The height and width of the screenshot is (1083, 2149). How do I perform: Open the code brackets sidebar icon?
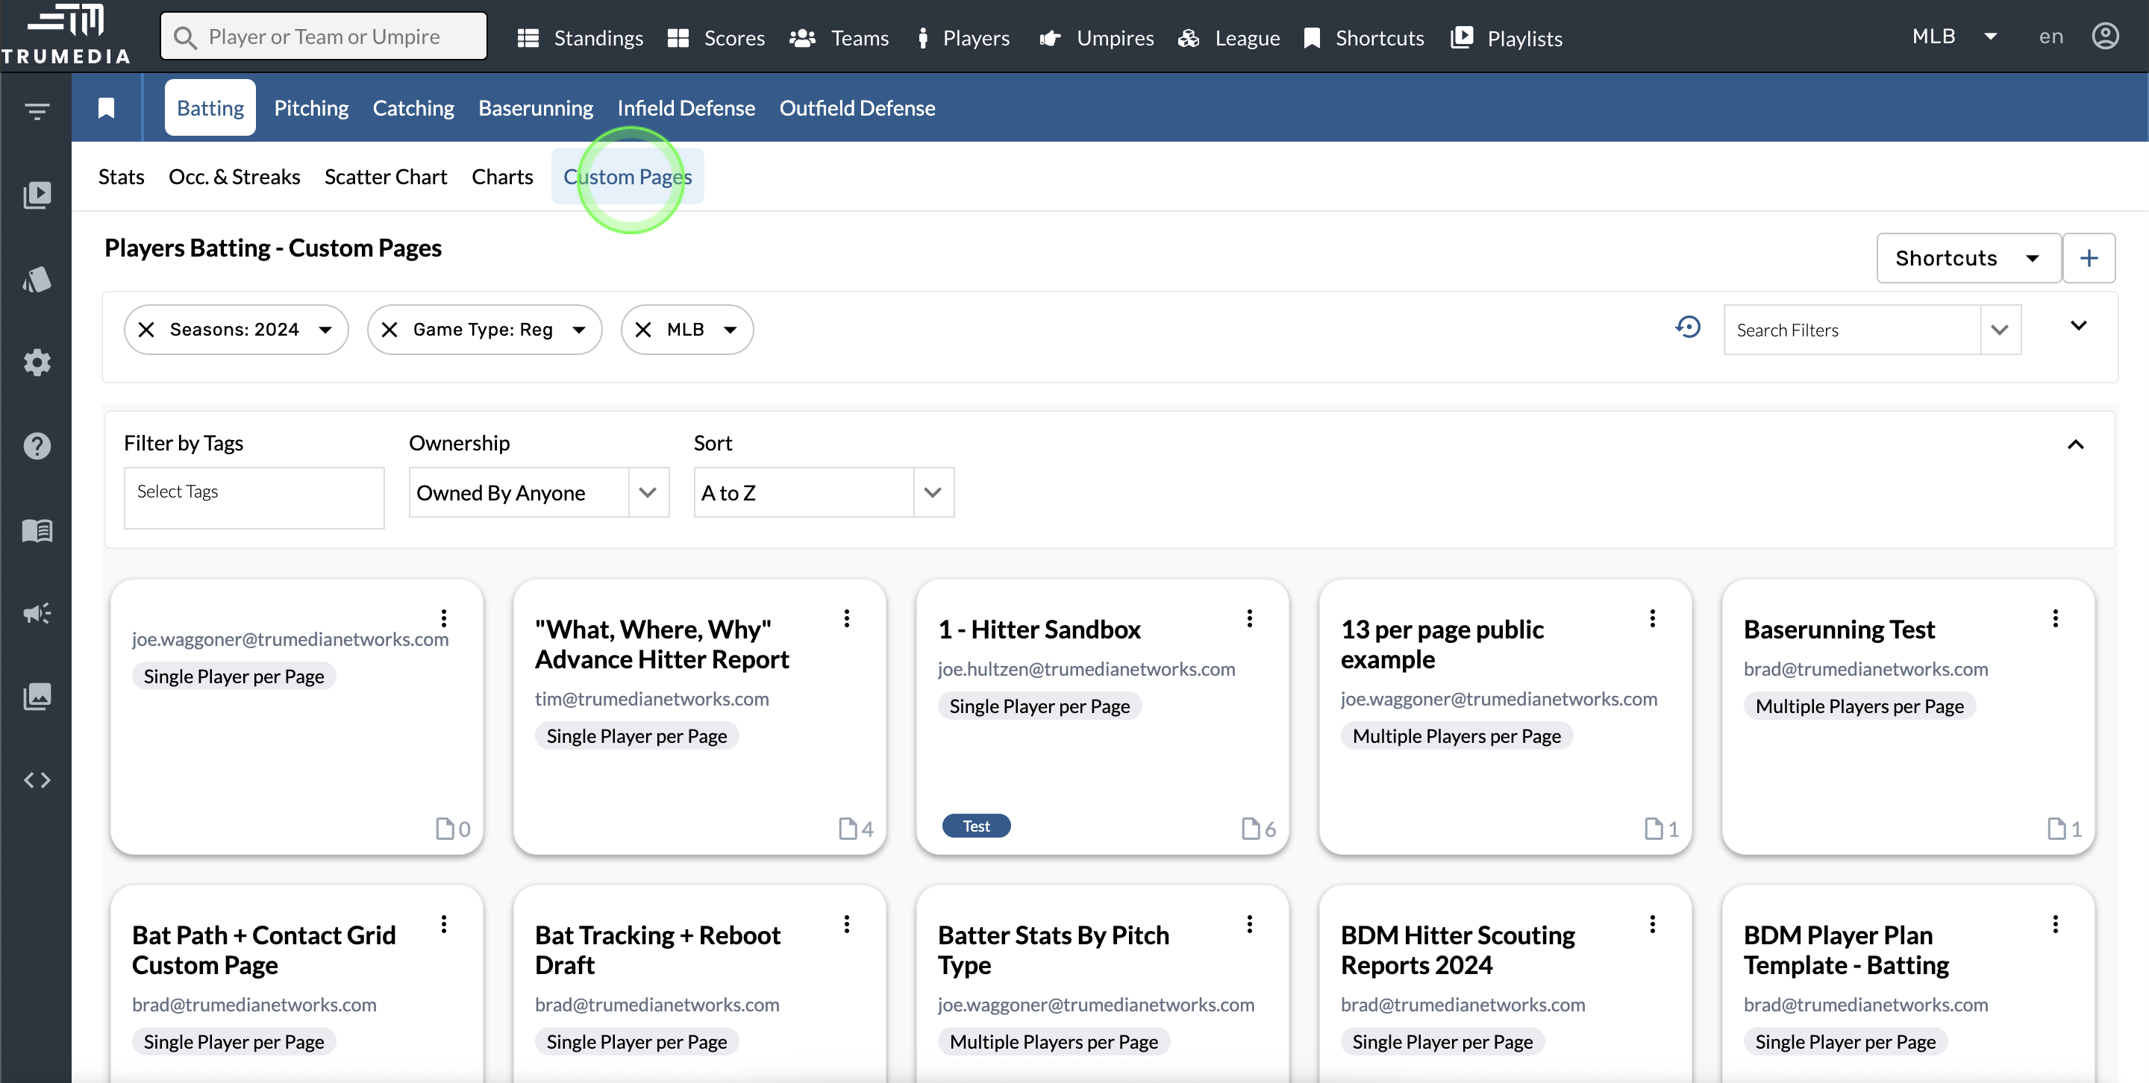point(37,780)
